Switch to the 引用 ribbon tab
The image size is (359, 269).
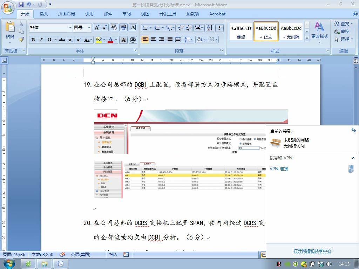tap(89, 14)
